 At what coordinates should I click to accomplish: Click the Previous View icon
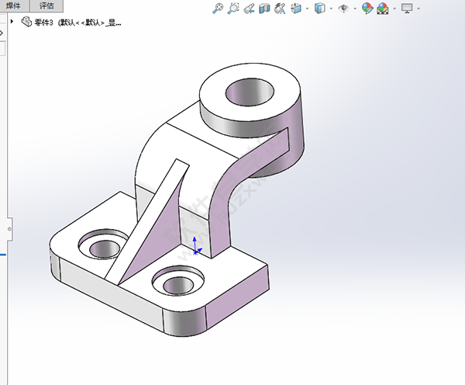pyautogui.click(x=249, y=9)
